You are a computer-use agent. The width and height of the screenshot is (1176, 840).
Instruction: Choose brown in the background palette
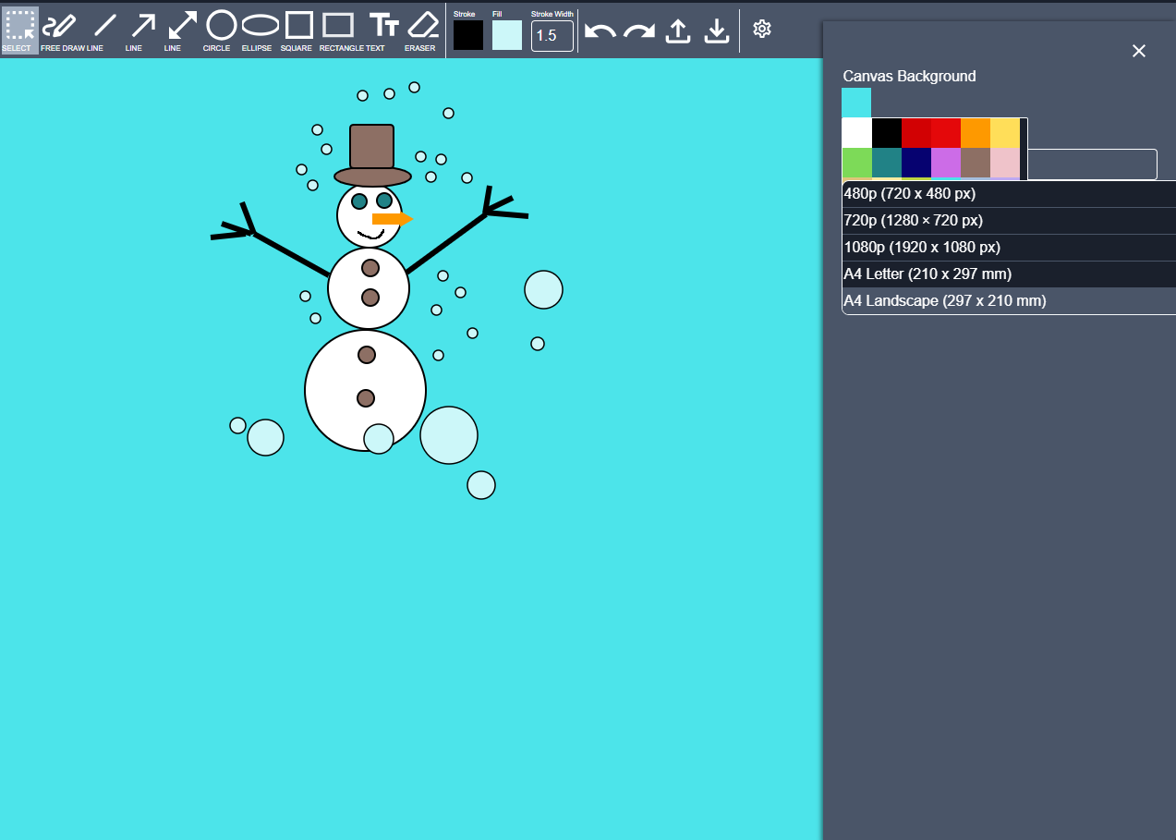[976, 163]
